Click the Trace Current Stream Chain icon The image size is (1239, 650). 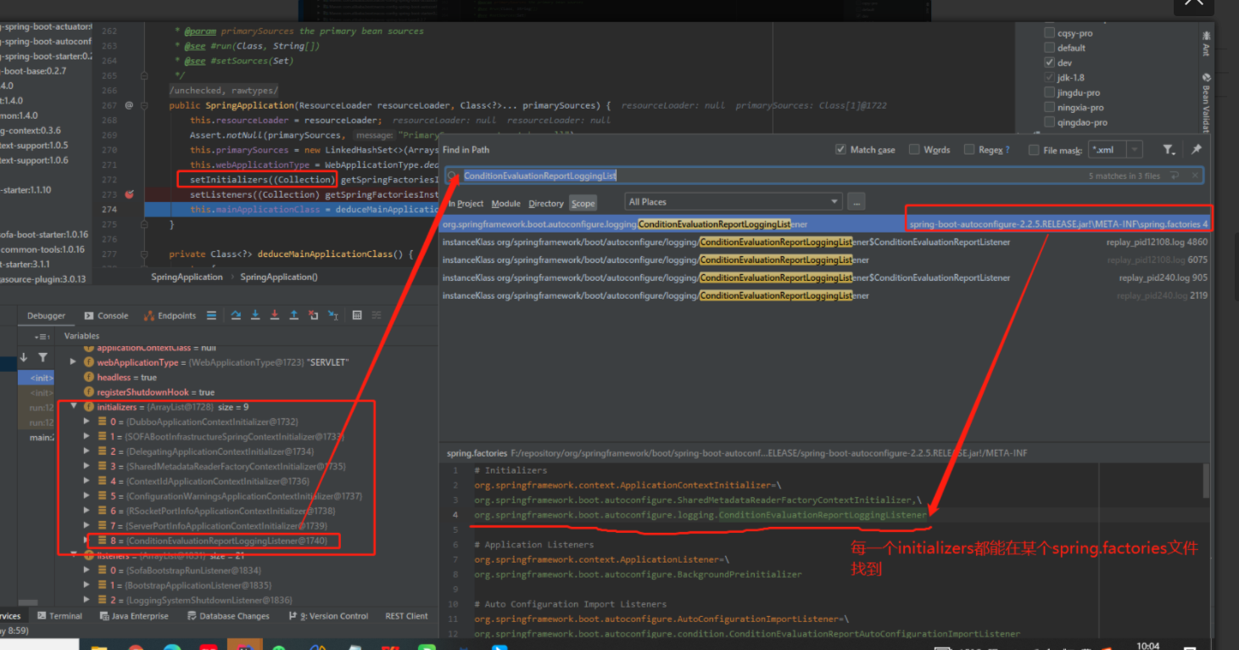pyautogui.click(x=377, y=315)
